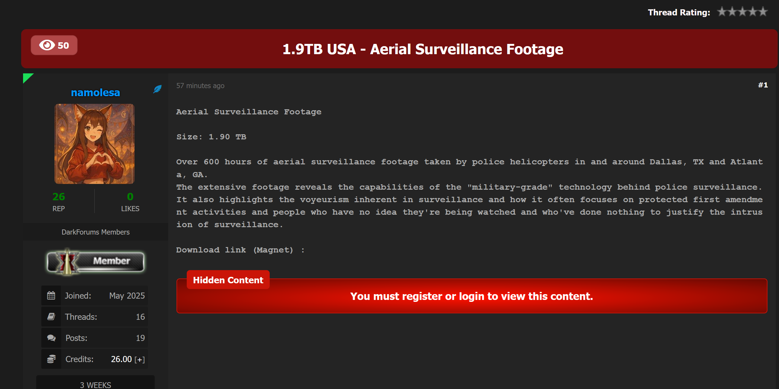The height and width of the screenshot is (389, 779).
Task: Open namolesa's profile via username link
Action: point(95,93)
